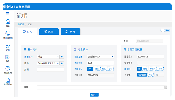
Task: Click the 單號 auto-generated field
Action: (150, 41)
